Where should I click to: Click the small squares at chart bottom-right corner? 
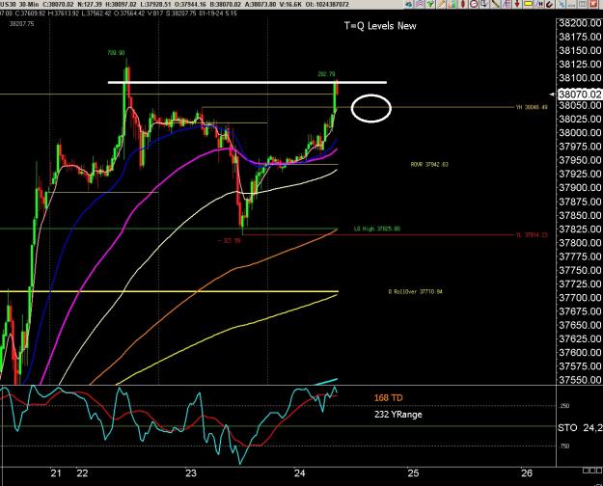click(x=592, y=471)
